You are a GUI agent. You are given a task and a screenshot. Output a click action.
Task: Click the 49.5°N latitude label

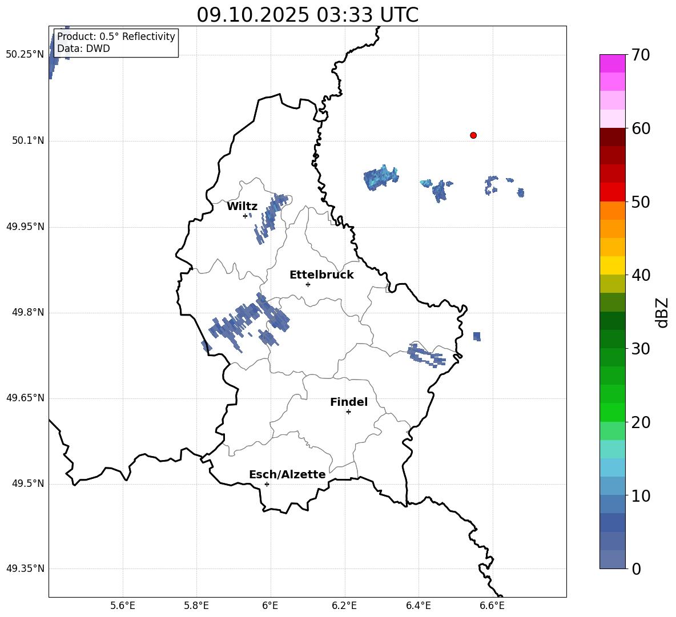point(28,483)
